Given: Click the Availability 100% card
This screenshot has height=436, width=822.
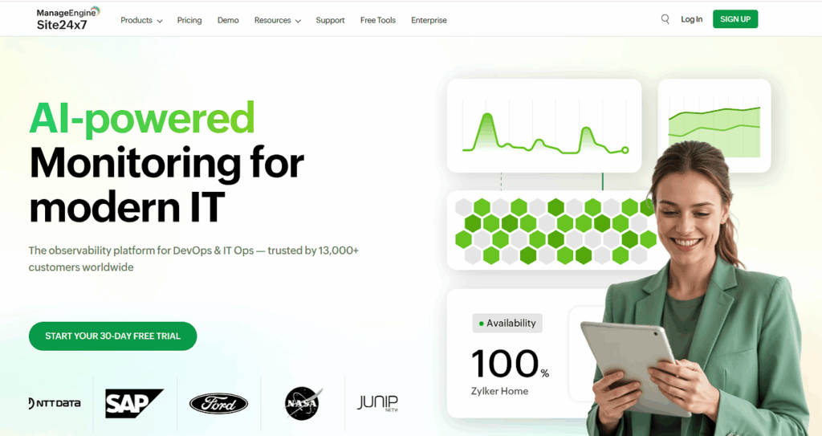Looking at the screenshot, I should coord(510,353).
